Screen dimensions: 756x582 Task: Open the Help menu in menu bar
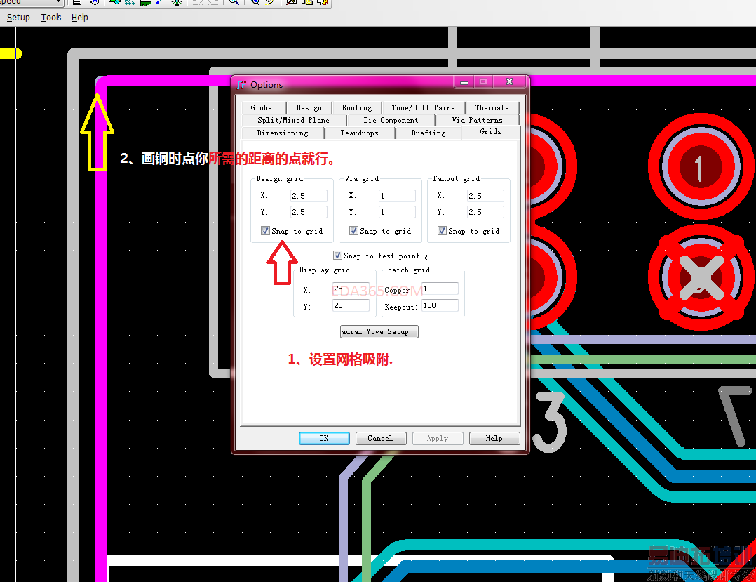pyautogui.click(x=79, y=18)
